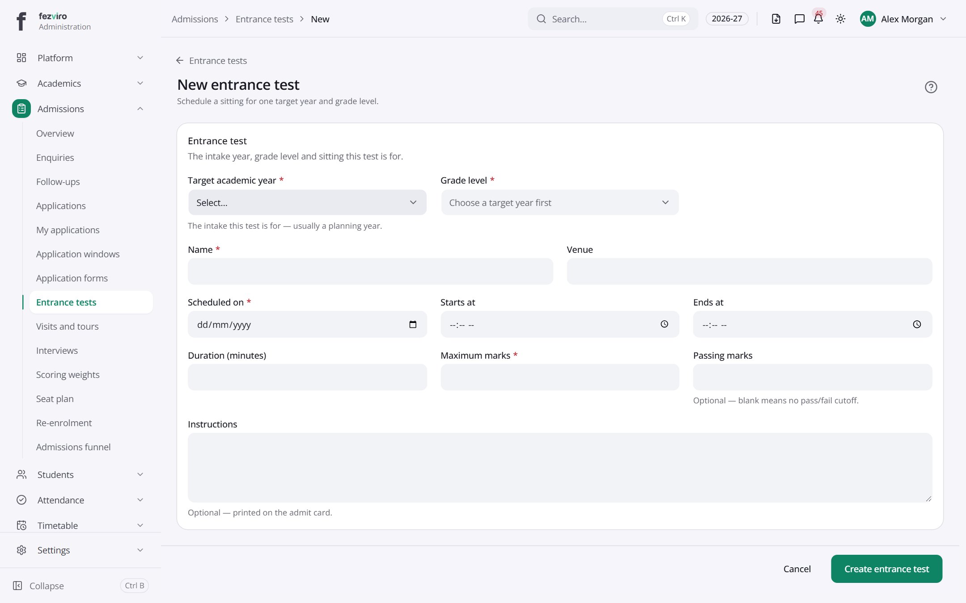
Task: Open calendar picker in Scheduled on
Action: click(x=413, y=324)
